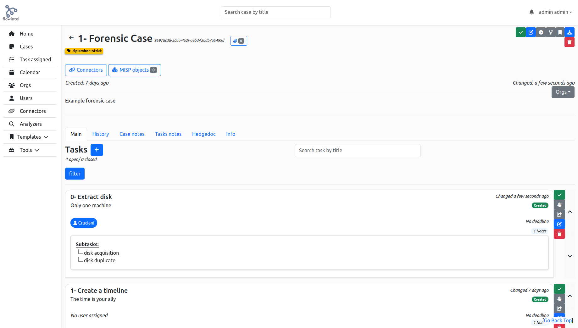This screenshot has height=328, width=578.
Task: Open Analyzers in the sidebar
Action: click(30, 124)
